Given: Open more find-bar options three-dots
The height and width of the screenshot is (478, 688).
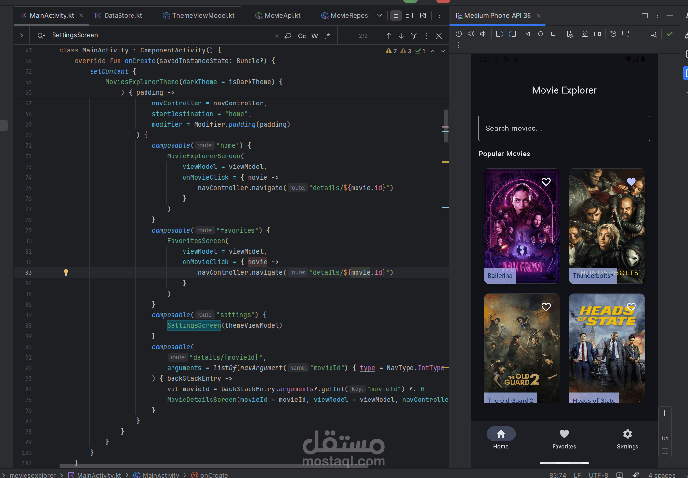Looking at the screenshot, I should coord(426,36).
